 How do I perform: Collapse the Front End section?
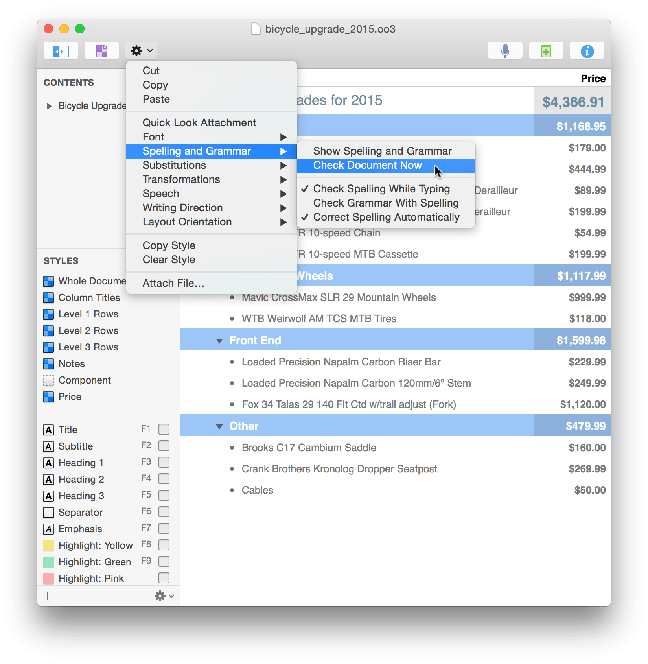coord(219,341)
